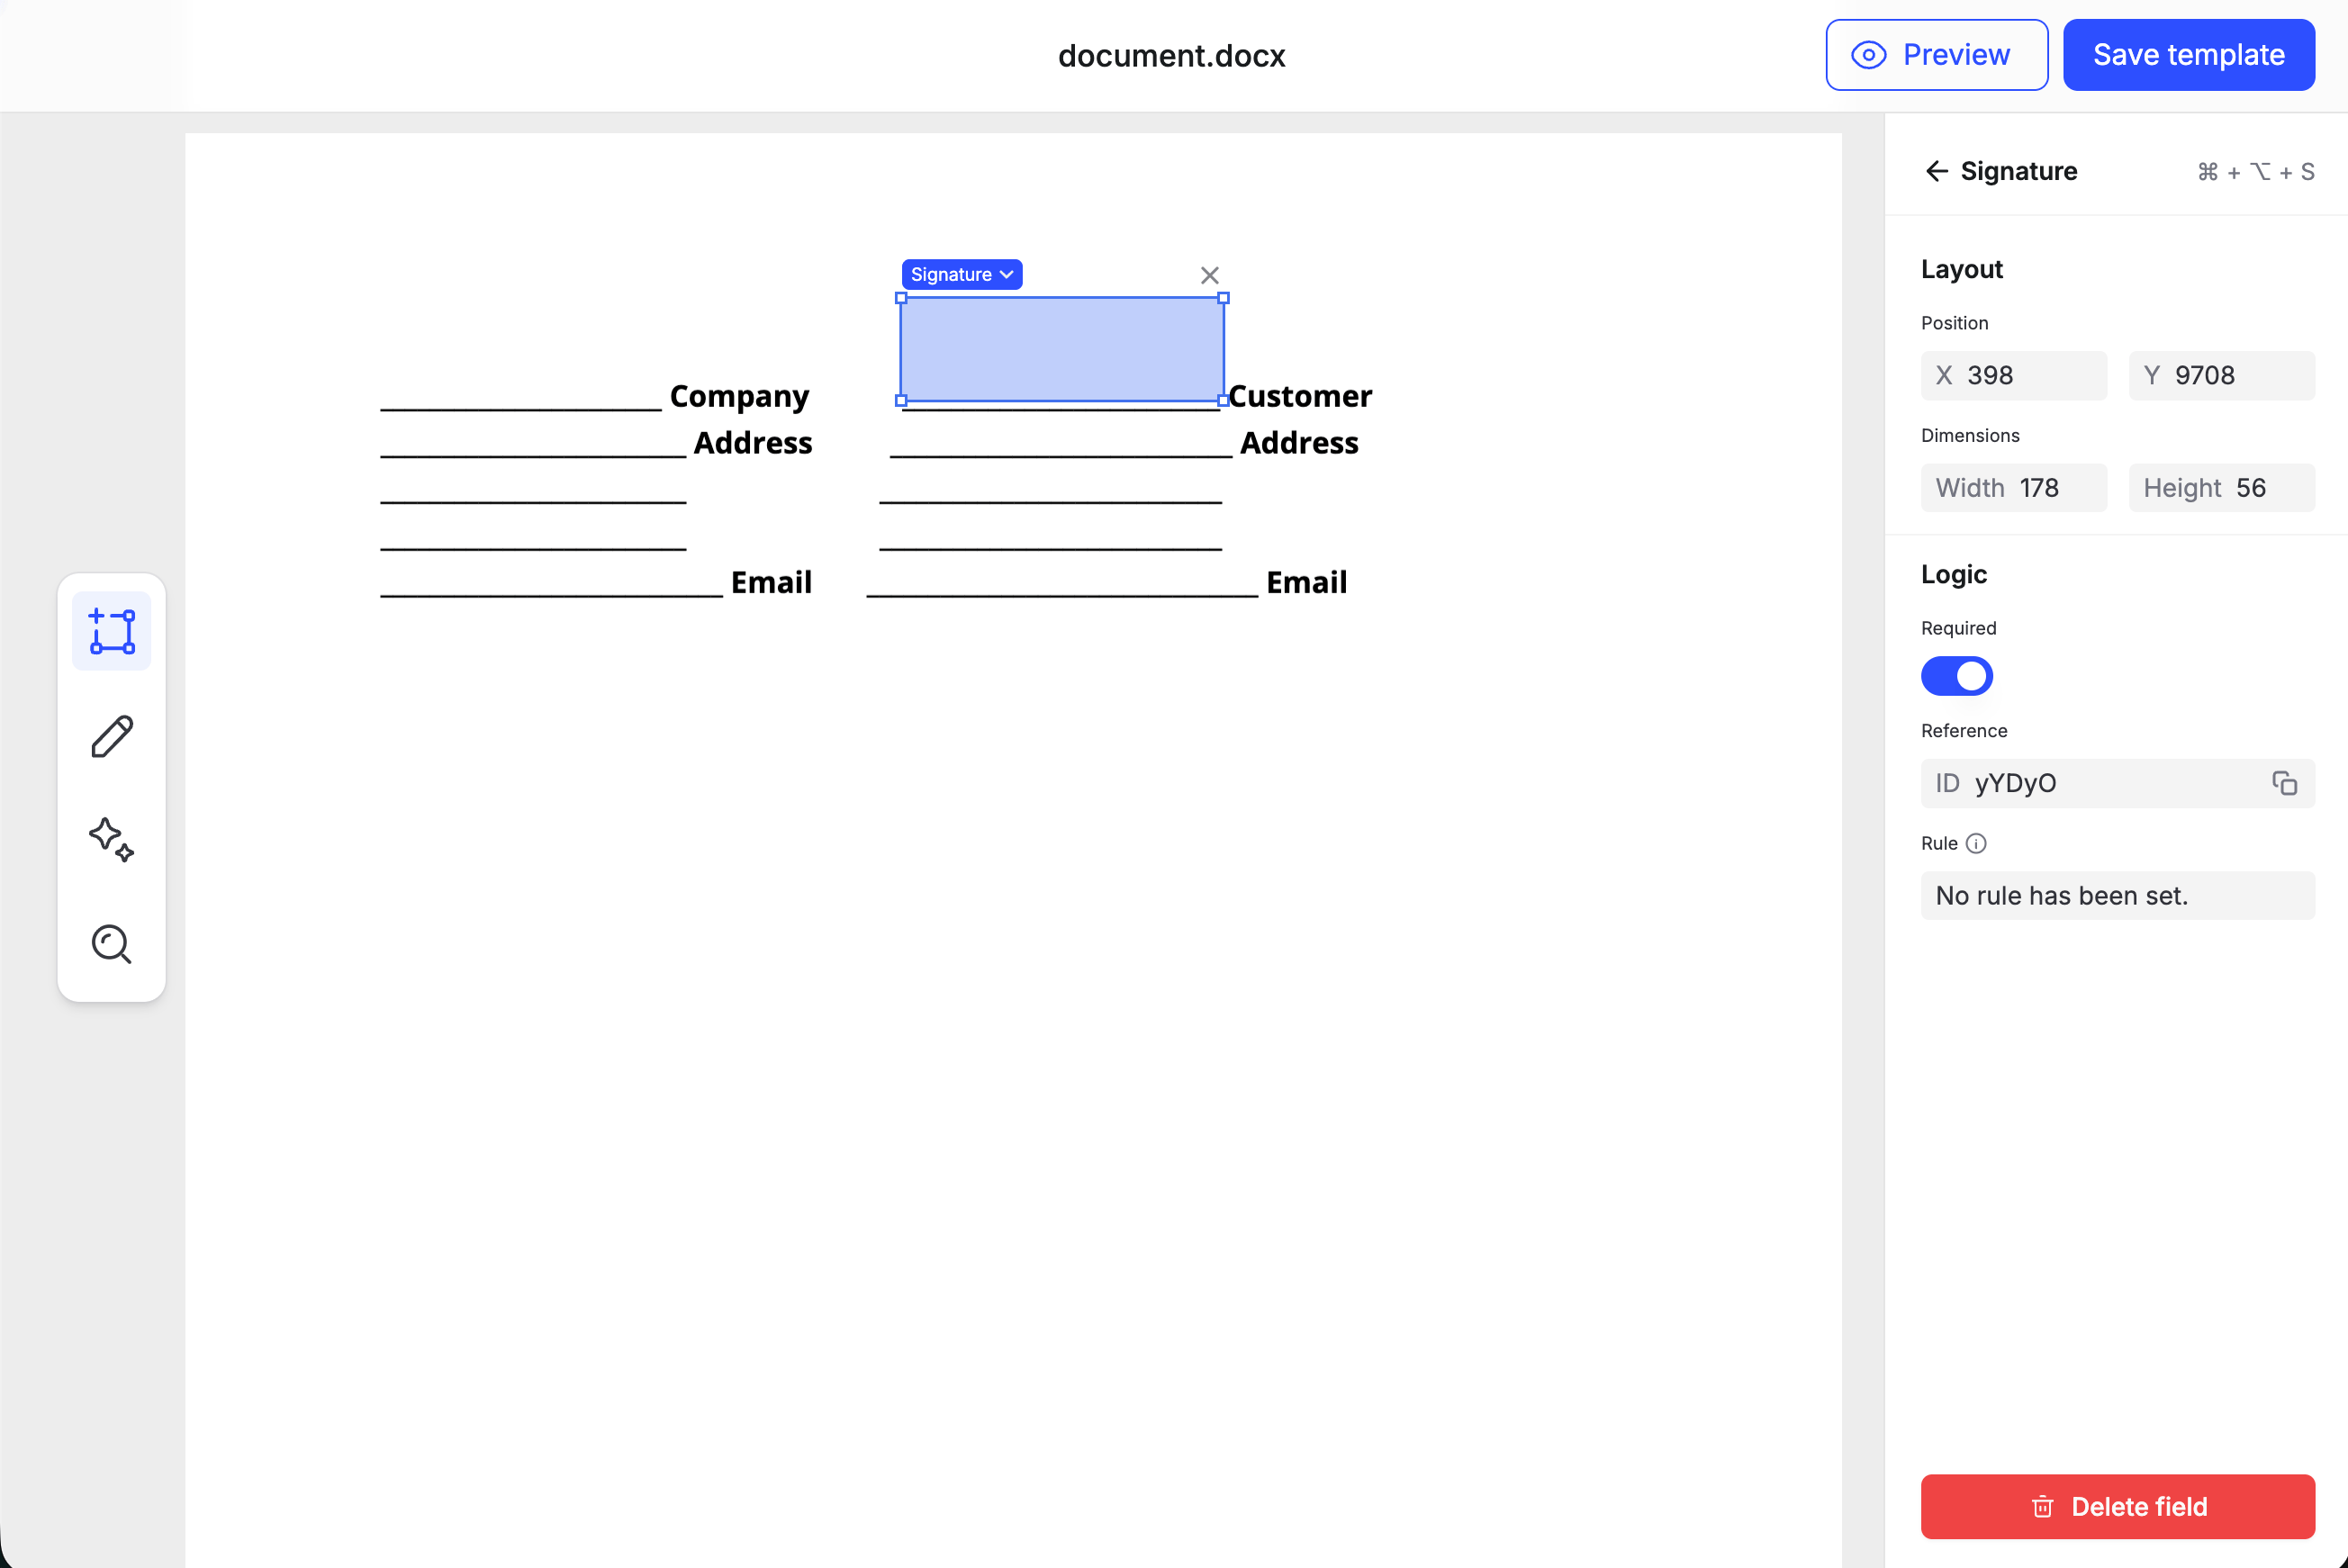The width and height of the screenshot is (2348, 1568).
Task: Edit the Y position field
Action: point(2222,376)
